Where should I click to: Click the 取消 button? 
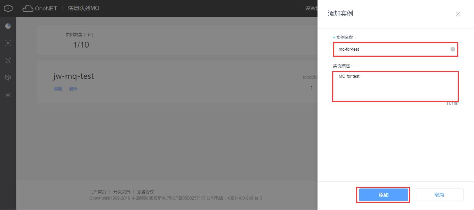click(x=439, y=195)
